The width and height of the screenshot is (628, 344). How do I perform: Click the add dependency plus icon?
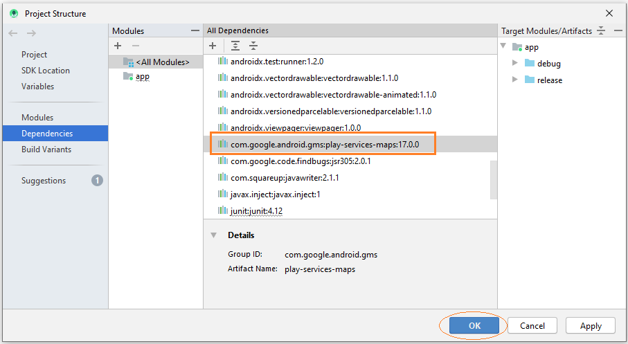[213, 46]
